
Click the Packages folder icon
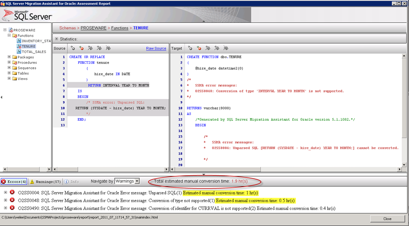[x=15, y=57]
